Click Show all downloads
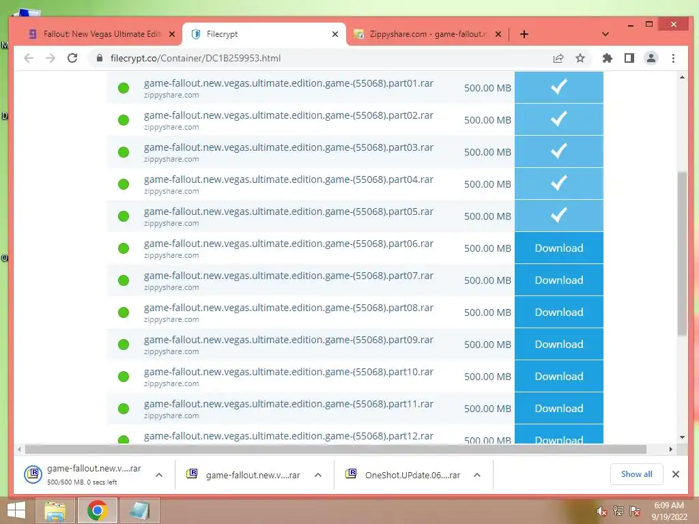The width and height of the screenshot is (699, 524). tap(637, 474)
